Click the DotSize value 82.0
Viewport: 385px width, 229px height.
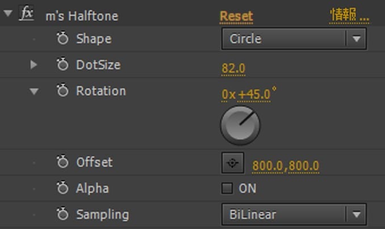tap(233, 69)
